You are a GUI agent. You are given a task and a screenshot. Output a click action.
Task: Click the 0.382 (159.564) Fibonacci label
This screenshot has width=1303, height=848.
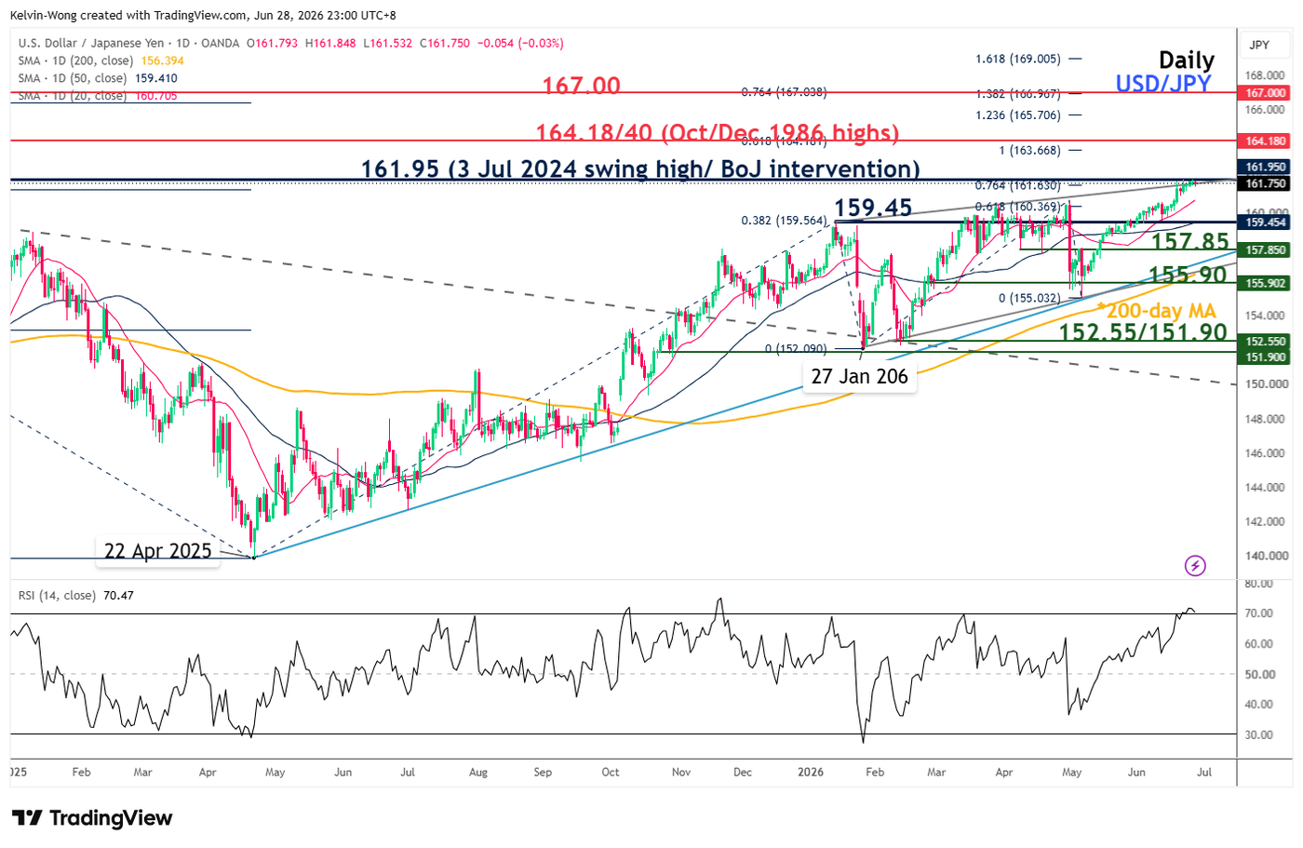[x=784, y=222]
